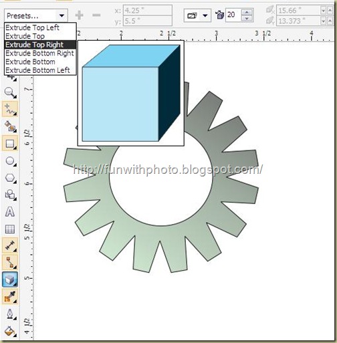Select the Smart Fill tool
The width and height of the screenshot is (337, 343).
click(10, 126)
